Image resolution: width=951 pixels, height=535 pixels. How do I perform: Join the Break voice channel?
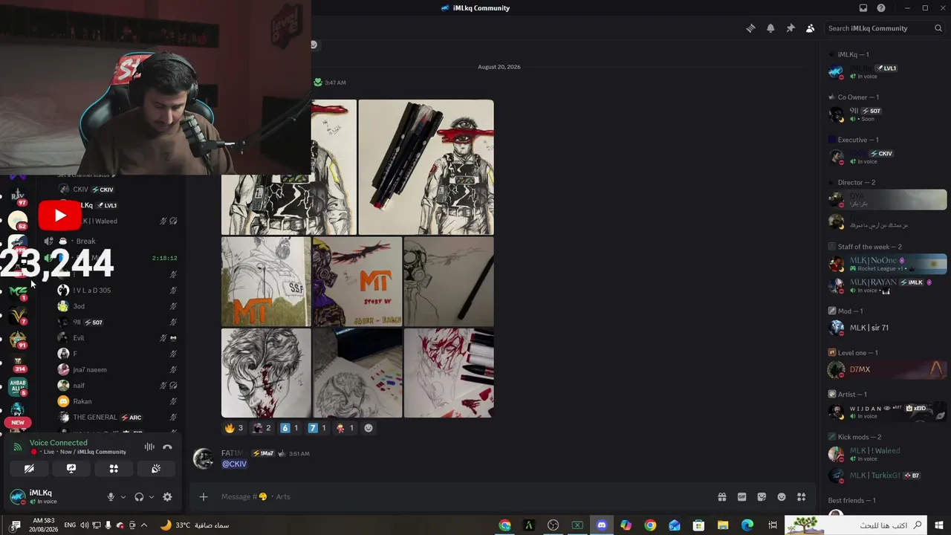(85, 241)
